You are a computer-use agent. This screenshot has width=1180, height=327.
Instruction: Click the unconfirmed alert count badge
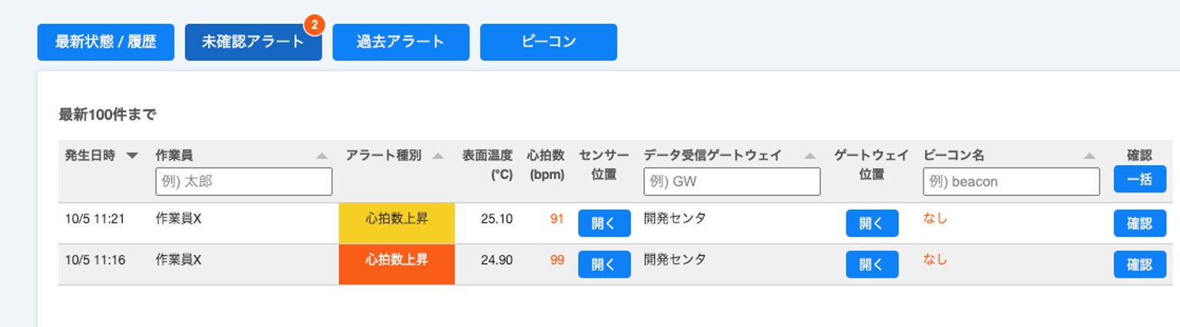click(314, 25)
